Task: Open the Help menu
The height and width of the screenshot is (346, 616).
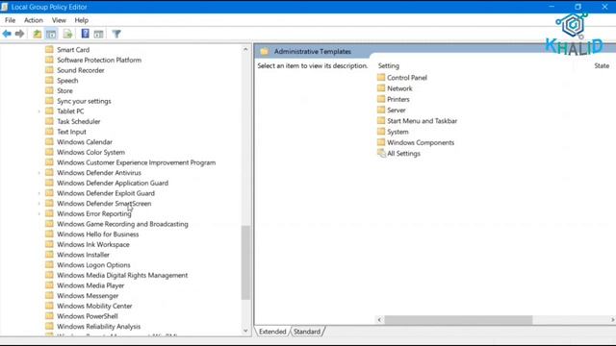Action: point(81,20)
